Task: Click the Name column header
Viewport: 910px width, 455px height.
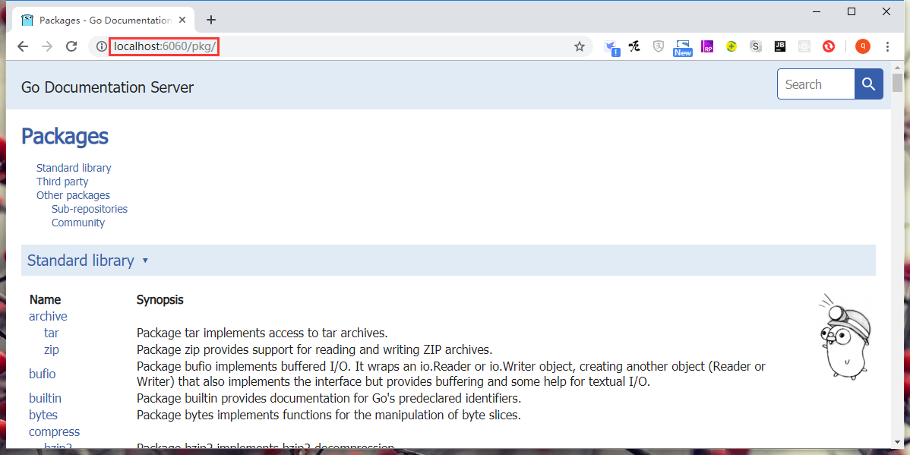Action: click(46, 299)
